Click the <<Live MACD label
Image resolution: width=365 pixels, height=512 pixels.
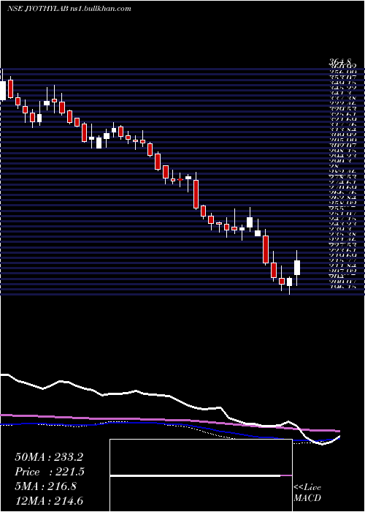307,493
